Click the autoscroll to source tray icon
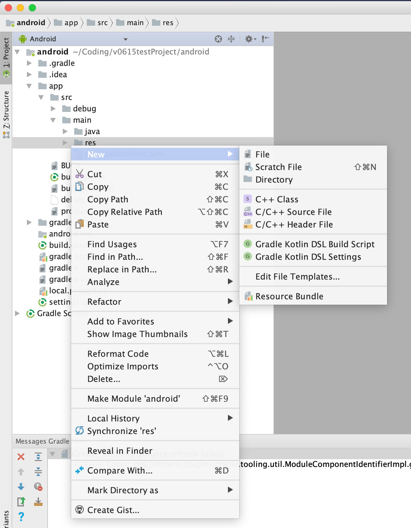The height and width of the screenshot is (528, 411). point(38,502)
